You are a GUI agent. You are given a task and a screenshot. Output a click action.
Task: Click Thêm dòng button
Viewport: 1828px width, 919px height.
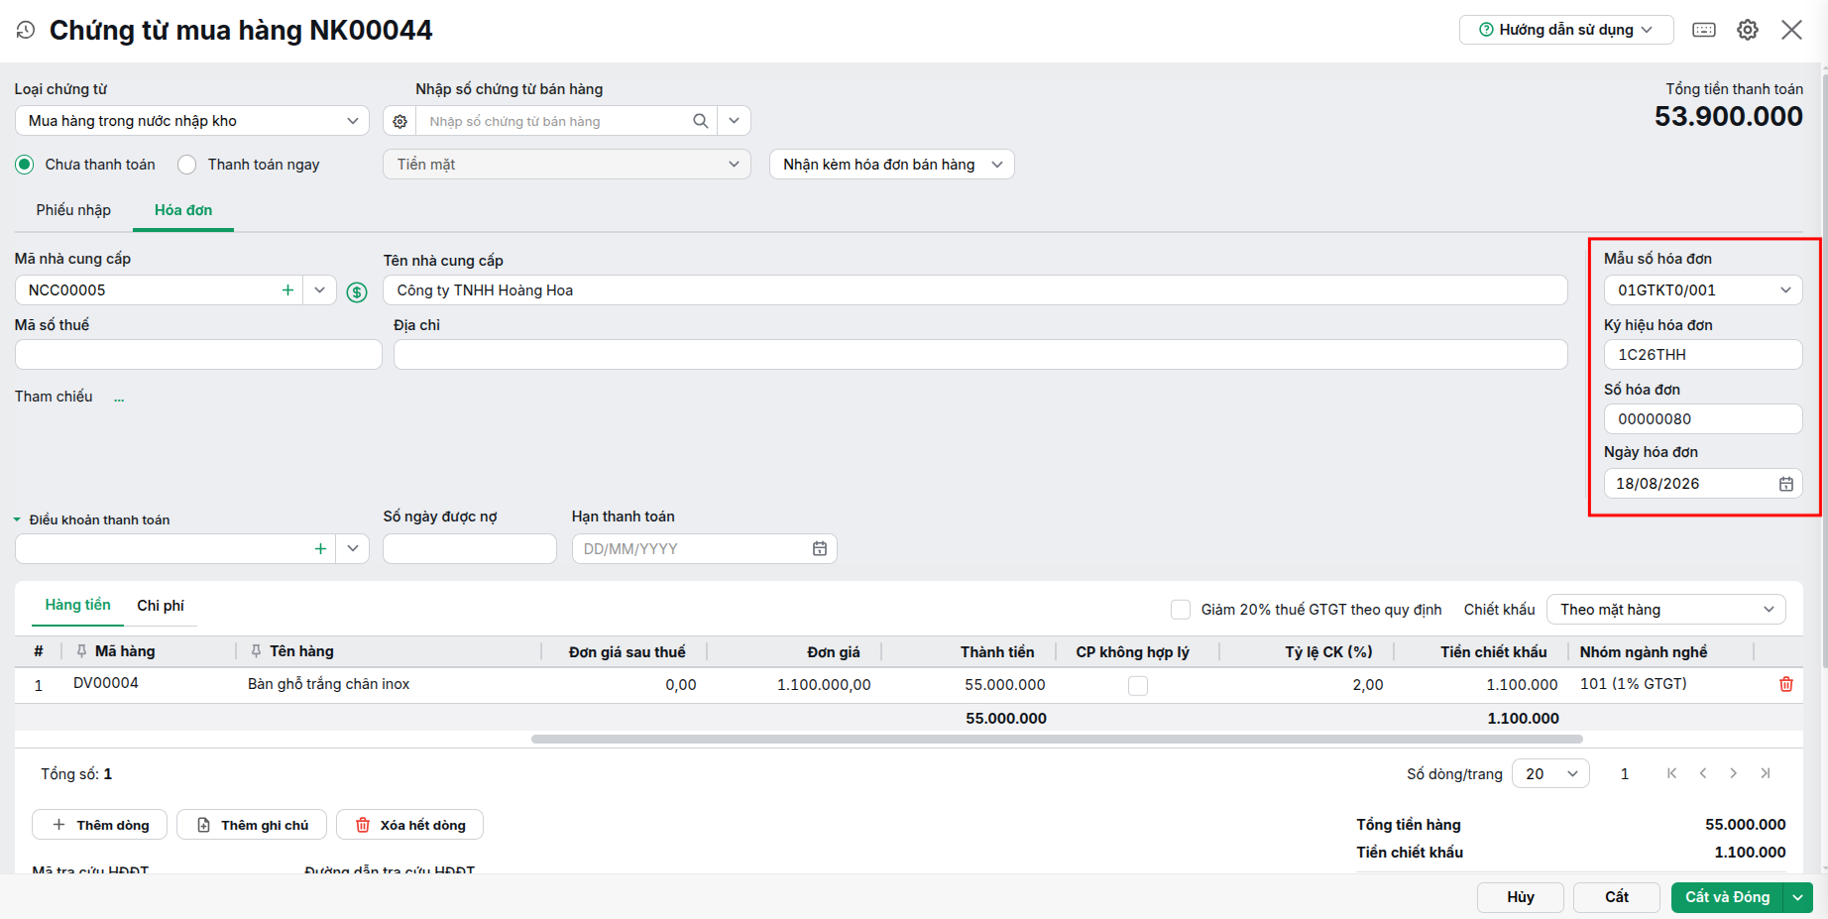[100, 825]
